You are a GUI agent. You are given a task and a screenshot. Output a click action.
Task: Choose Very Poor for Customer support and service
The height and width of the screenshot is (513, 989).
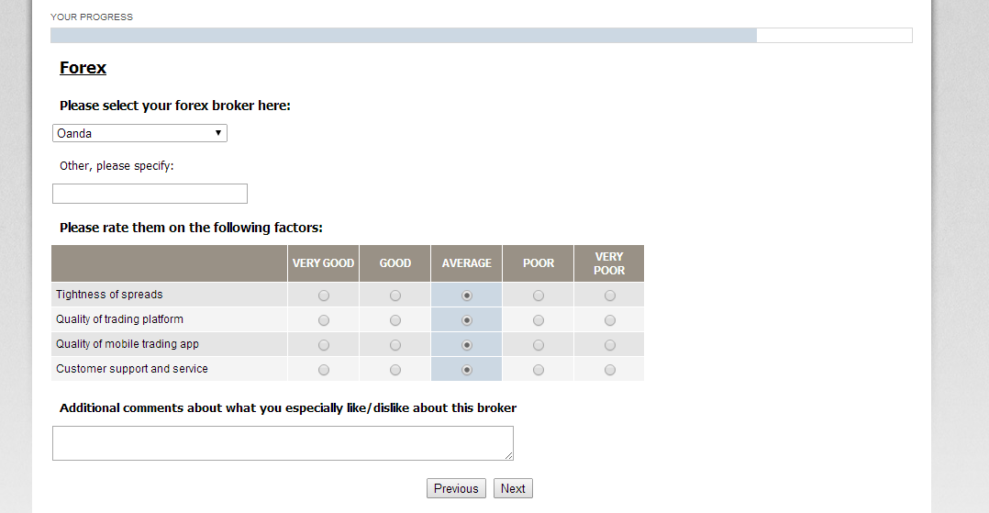click(x=610, y=370)
